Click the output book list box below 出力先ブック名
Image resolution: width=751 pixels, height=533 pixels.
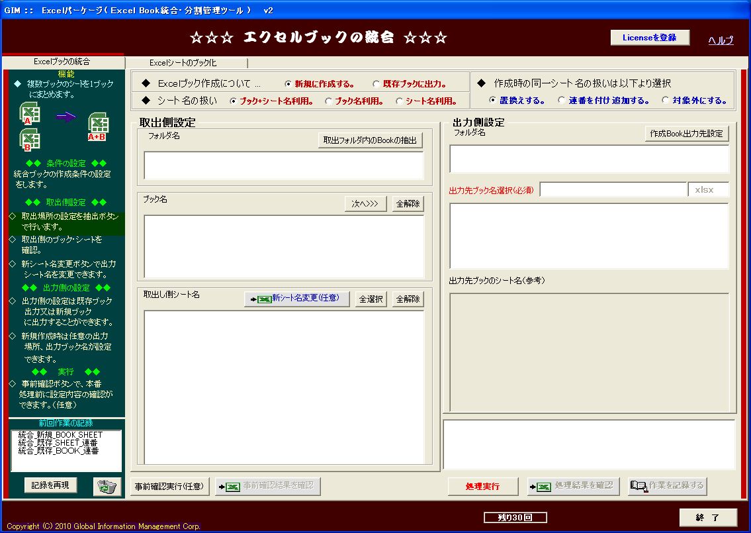point(589,236)
